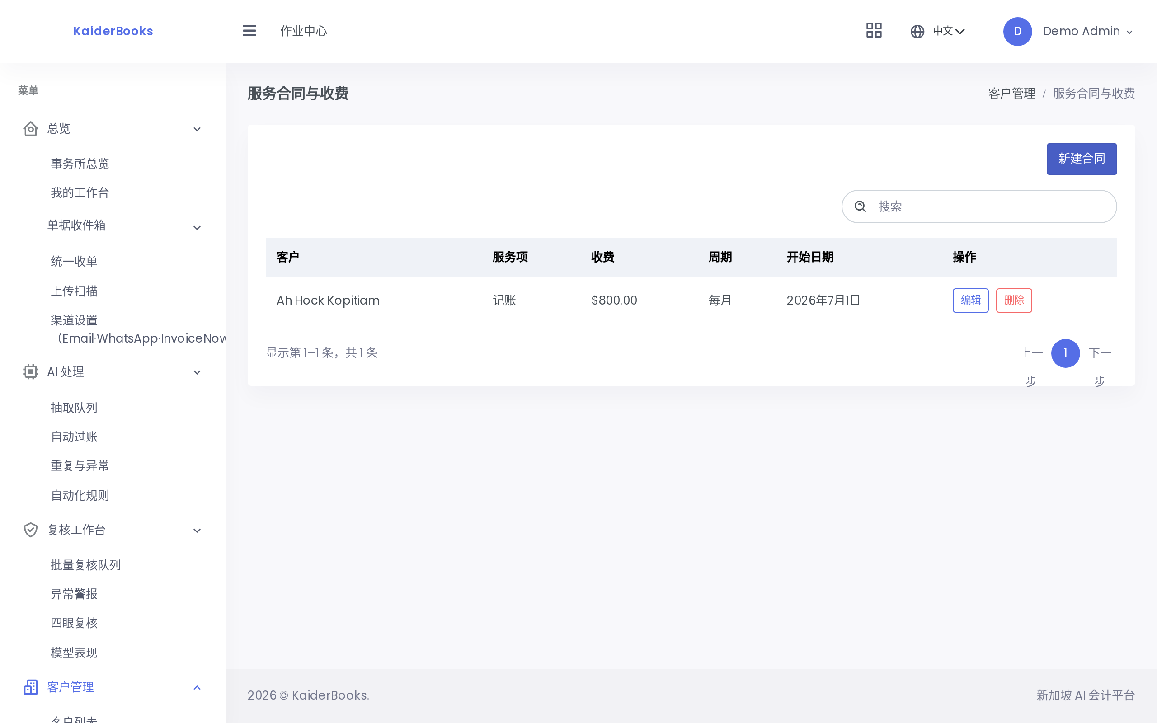Go to 统一收单 page
The height and width of the screenshot is (723, 1157).
tap(74, 261)
